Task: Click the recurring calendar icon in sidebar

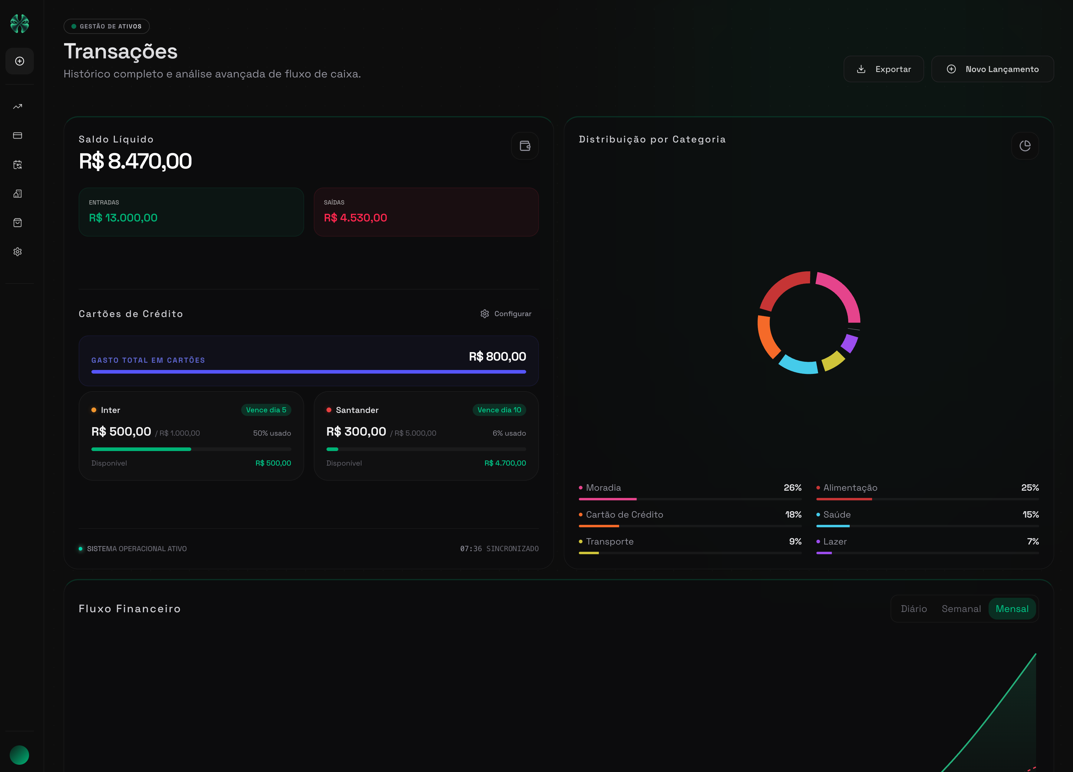Action: (19, 165)
